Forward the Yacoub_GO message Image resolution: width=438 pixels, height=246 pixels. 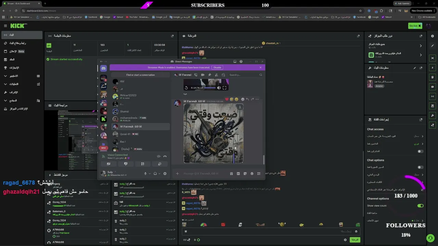pos(252,99)
